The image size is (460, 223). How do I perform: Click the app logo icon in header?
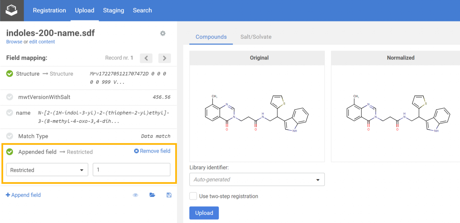coord(11,10)
